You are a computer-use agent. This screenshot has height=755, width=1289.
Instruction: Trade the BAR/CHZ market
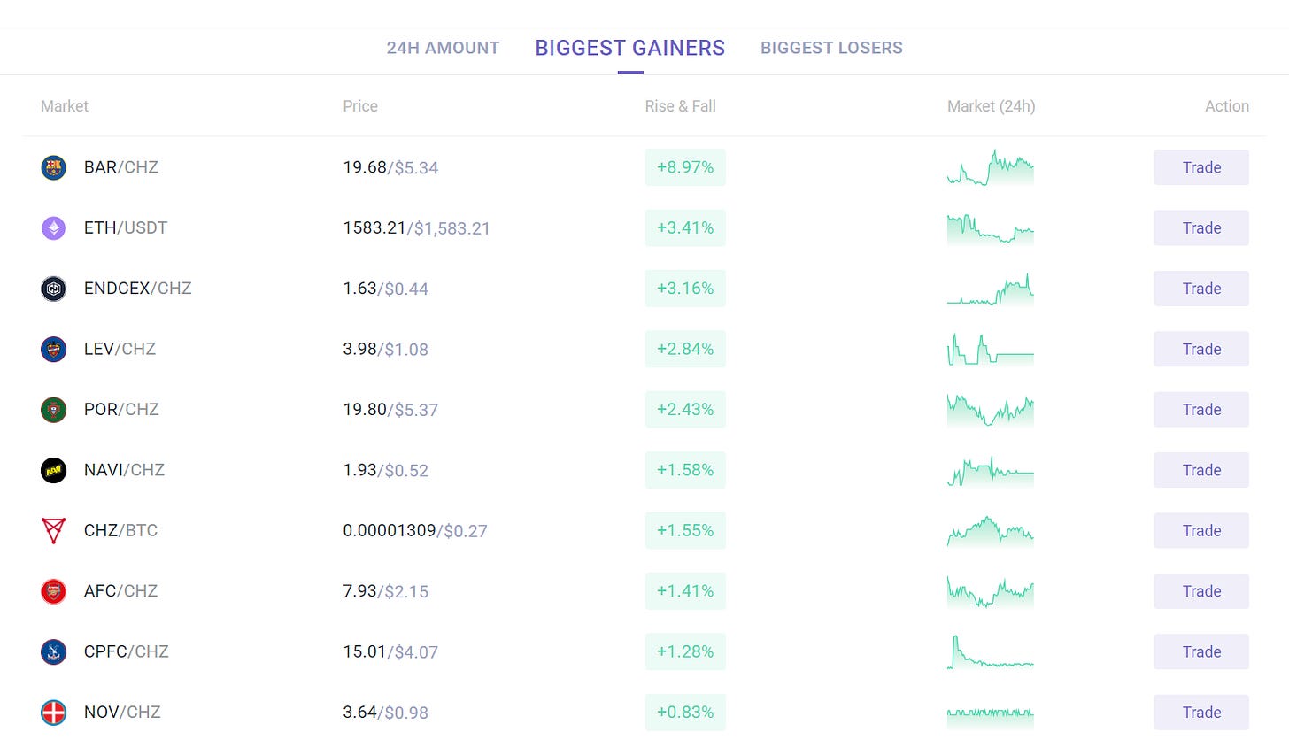1201,167
